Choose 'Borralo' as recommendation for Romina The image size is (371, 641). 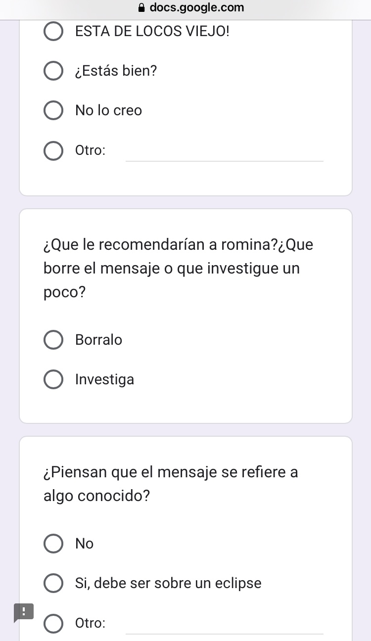tap(53, 340)
